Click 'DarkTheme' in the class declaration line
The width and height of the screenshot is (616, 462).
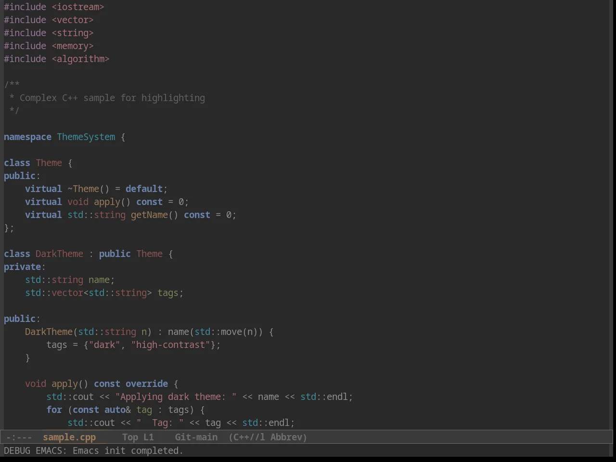(x=59, y=254)
